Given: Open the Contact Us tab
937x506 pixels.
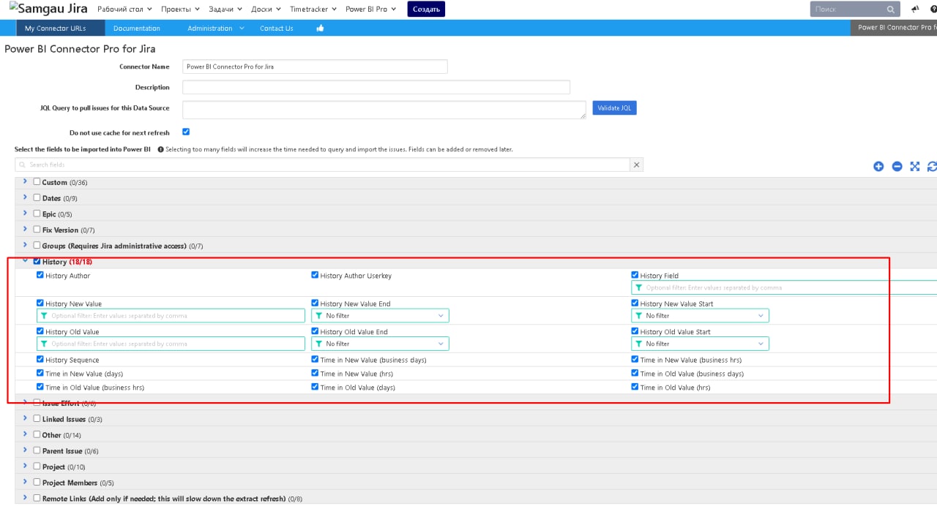Looking at the screenshot, I should (277, 29).
